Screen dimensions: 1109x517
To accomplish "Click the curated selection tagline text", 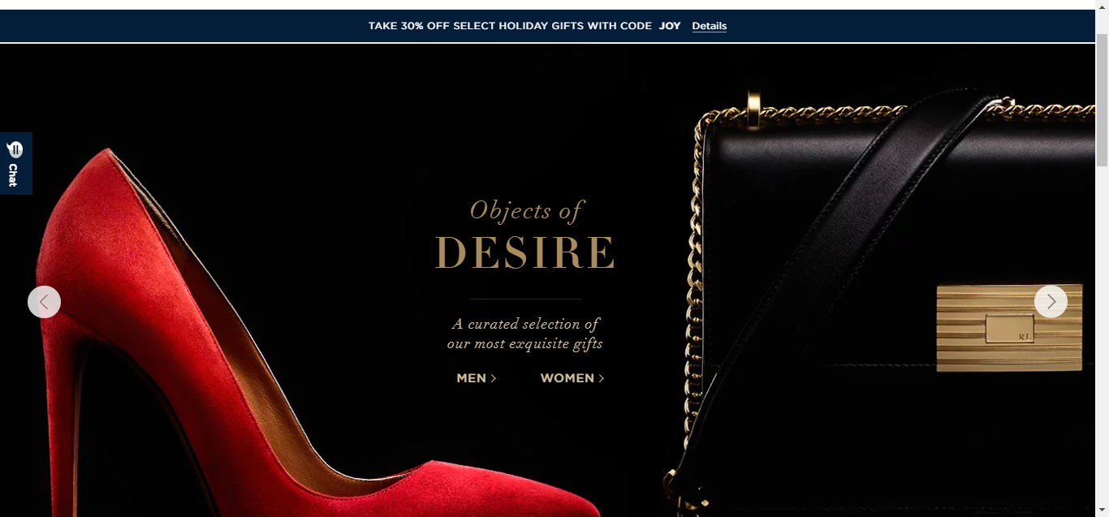I will (x=525, y=334).
